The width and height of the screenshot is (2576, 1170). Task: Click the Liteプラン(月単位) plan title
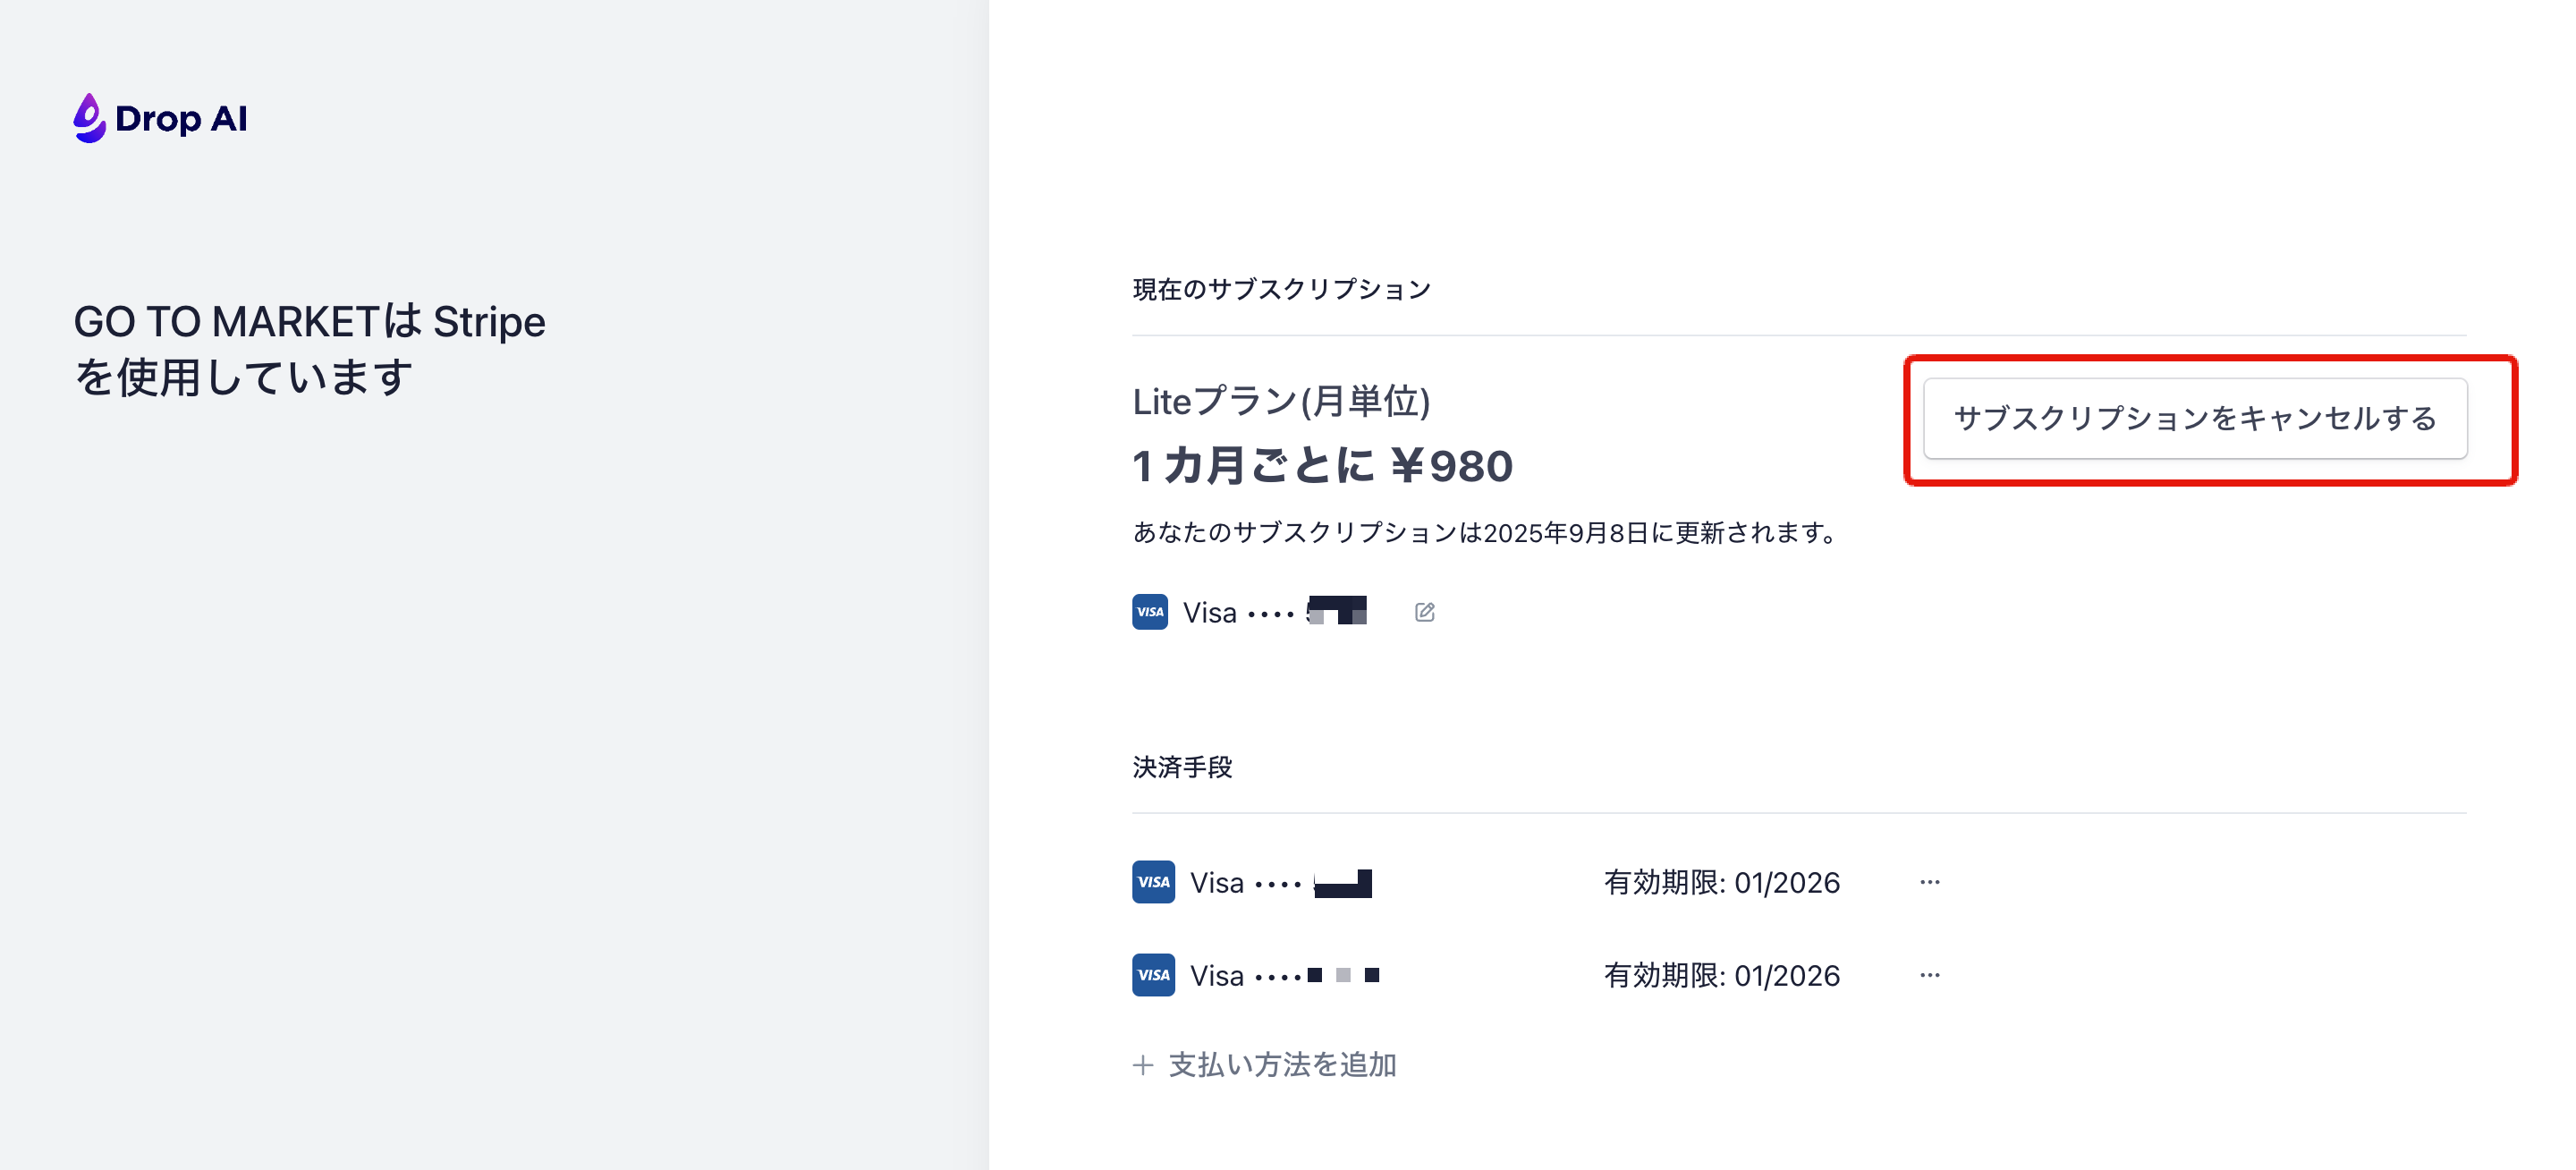click(1281, 401)
